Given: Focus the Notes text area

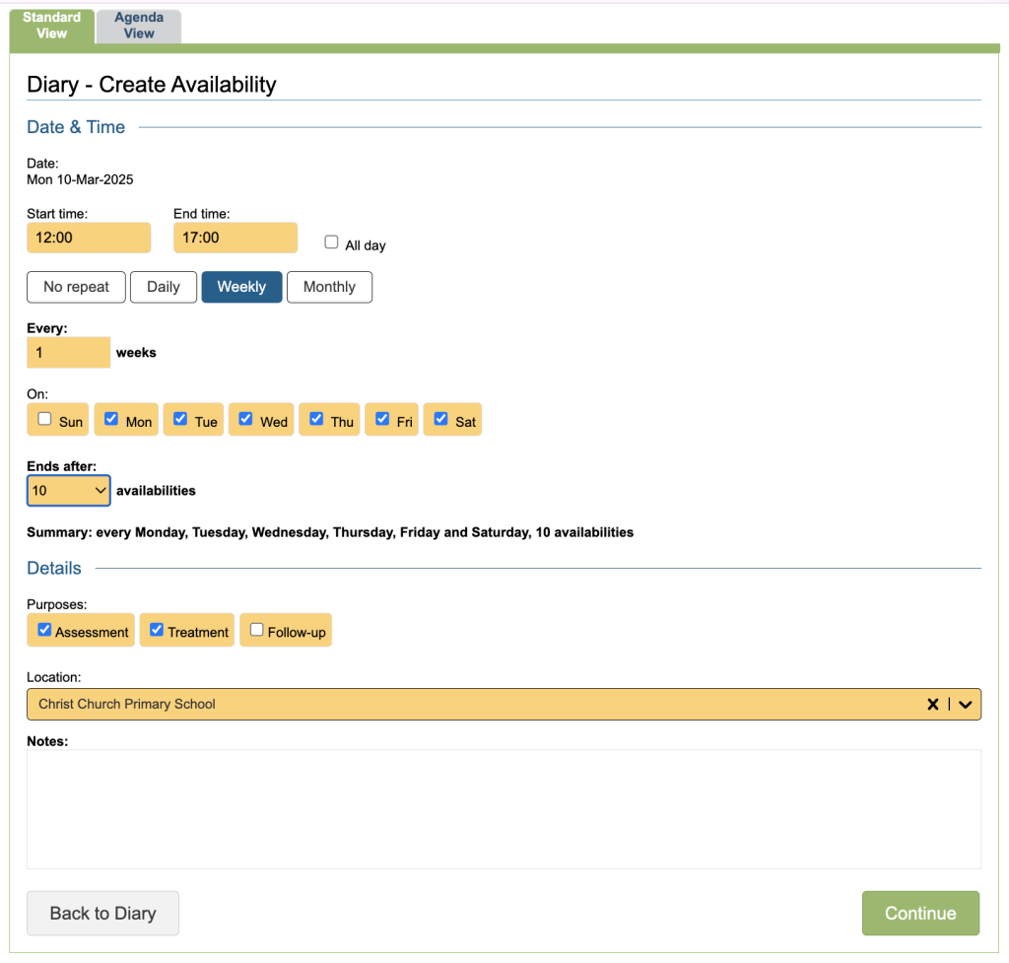Looking at the screenshot, I should (x=504, y=808).
